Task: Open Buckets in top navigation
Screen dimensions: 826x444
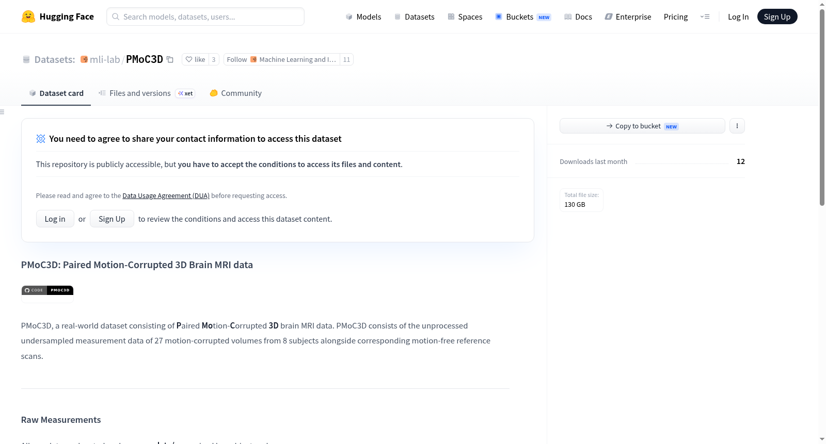Action: coord(523,17)
